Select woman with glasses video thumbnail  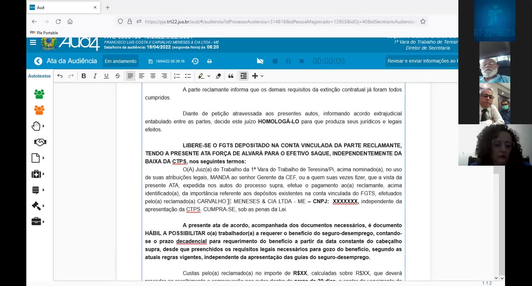495,145
